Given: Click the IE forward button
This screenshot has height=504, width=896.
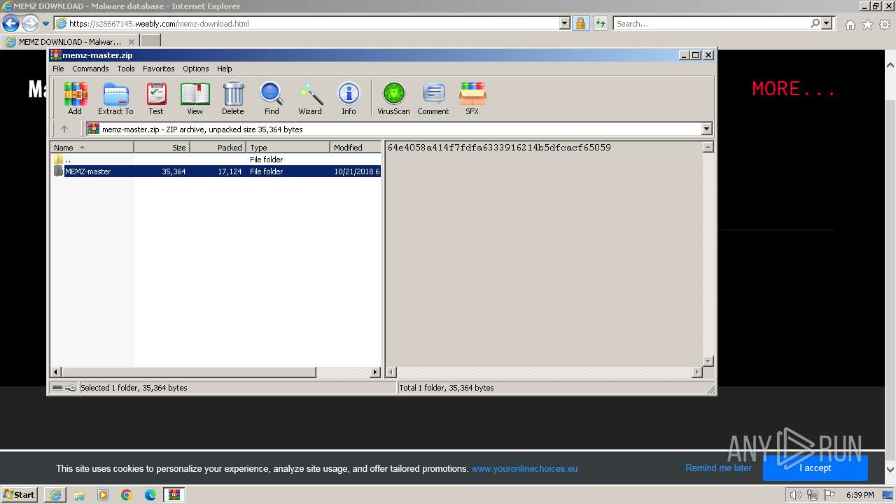Looking at the screenshot, I should (x=30, y=23).
